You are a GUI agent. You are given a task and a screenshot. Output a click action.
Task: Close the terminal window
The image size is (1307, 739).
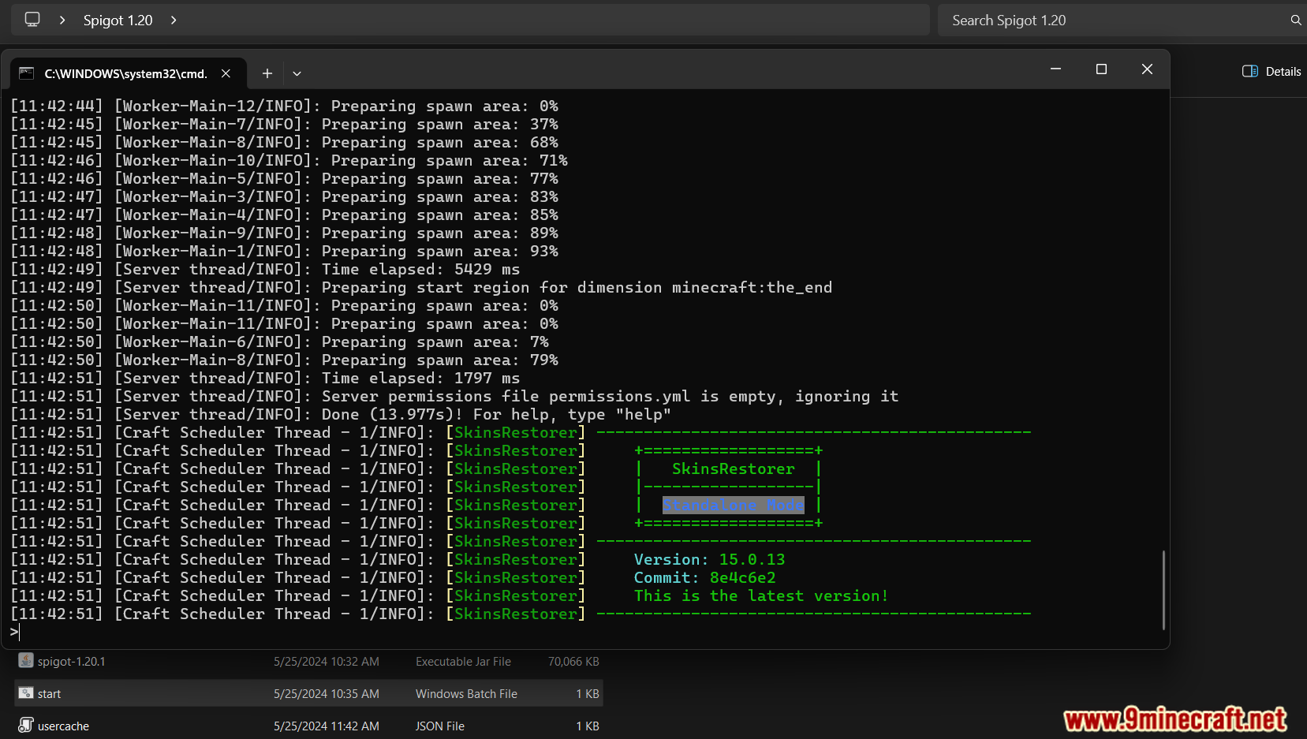coord(1147,69)
